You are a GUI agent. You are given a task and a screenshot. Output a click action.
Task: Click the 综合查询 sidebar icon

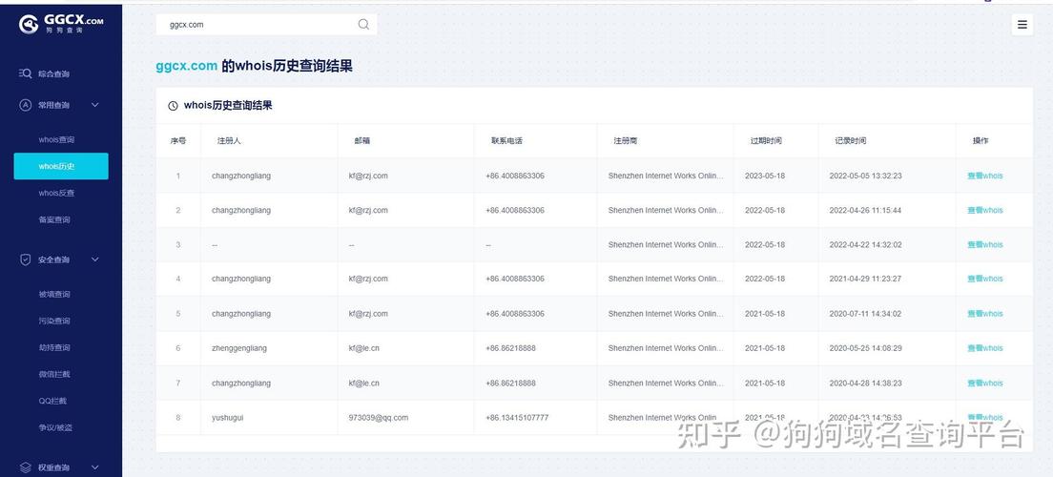pos(25,73)
